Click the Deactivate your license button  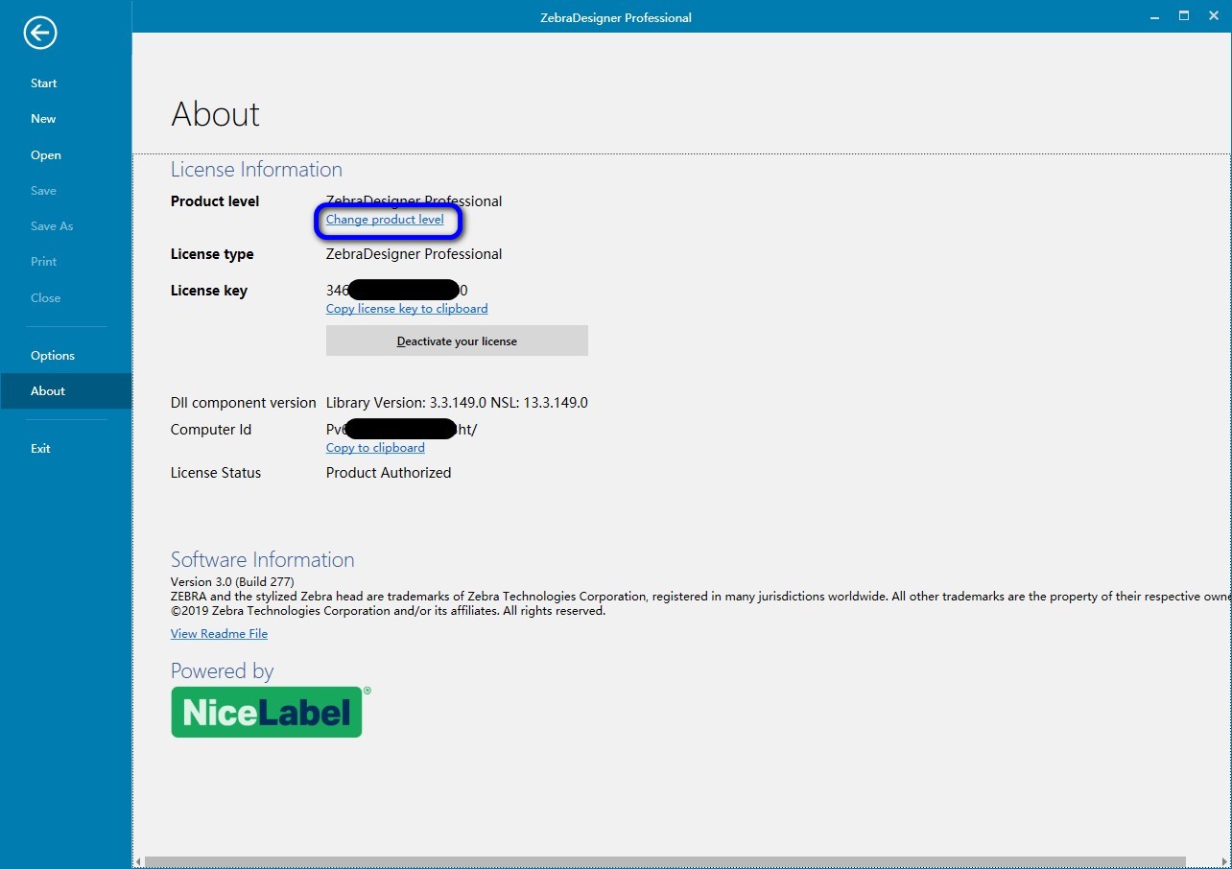click(457, 341)
